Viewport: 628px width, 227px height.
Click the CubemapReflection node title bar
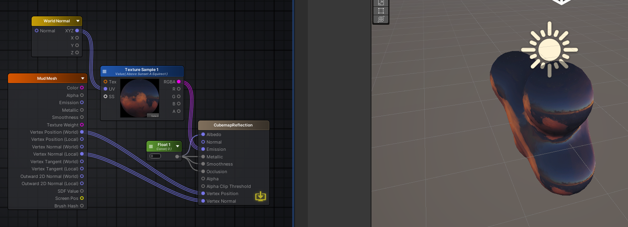pos(233,125)
